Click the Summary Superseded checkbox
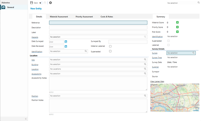 pos(169,41)
